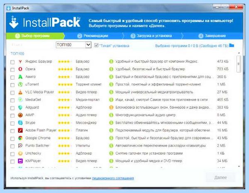The image size is (249, 193).
Task: Switch to the Завершение step
Action: coord(212,36)
